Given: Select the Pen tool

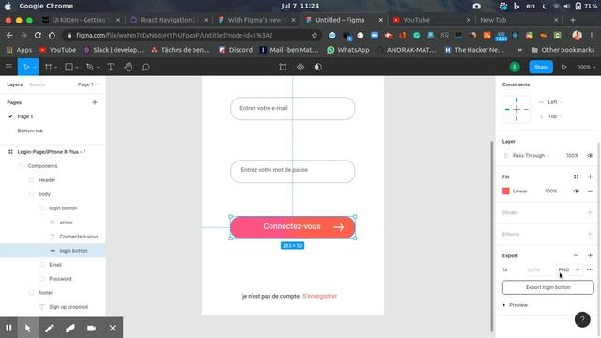Looking at the screenshot, I should 90,67.
